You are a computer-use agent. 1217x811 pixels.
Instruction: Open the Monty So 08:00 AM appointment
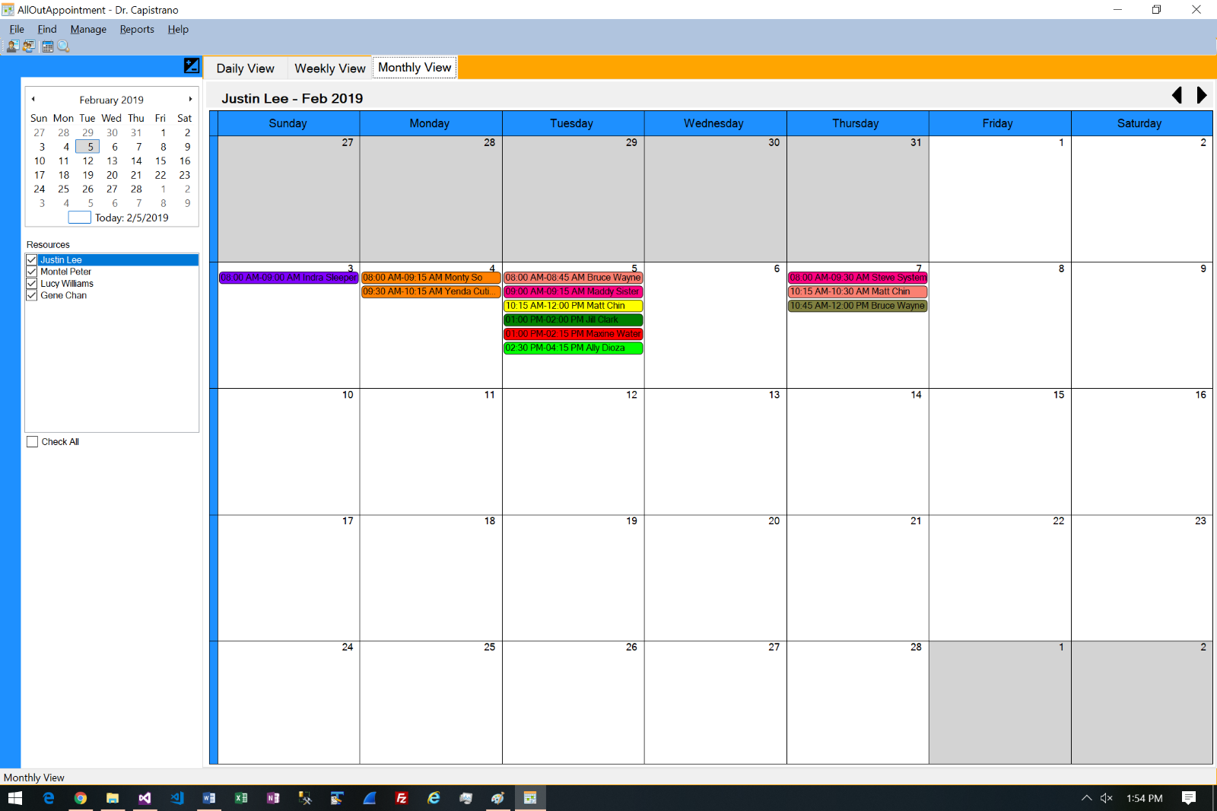pyautogui.click(x=431, y=278)
